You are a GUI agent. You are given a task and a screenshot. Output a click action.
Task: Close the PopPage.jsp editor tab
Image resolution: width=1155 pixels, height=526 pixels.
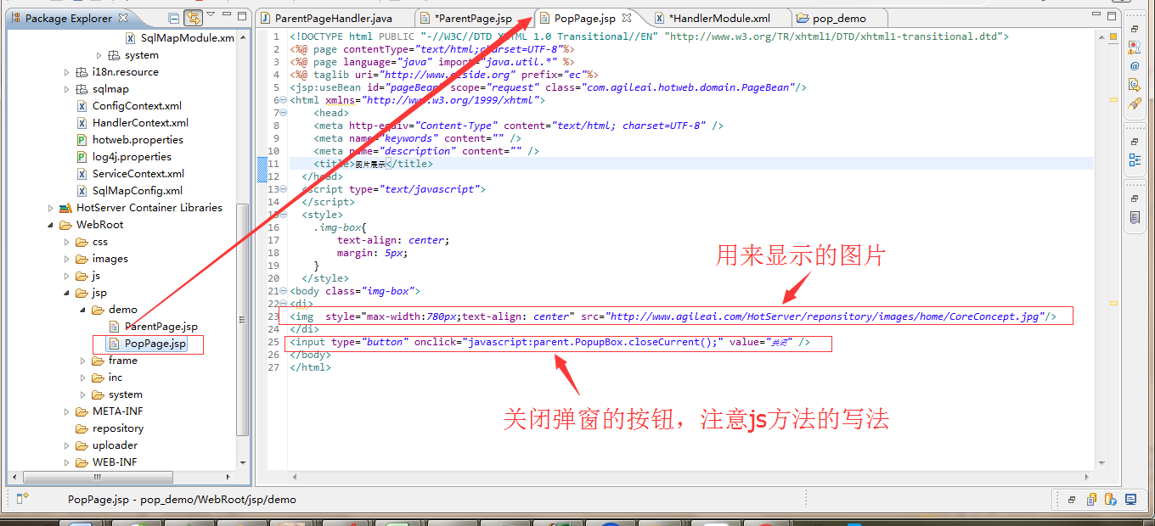[627, 17]
